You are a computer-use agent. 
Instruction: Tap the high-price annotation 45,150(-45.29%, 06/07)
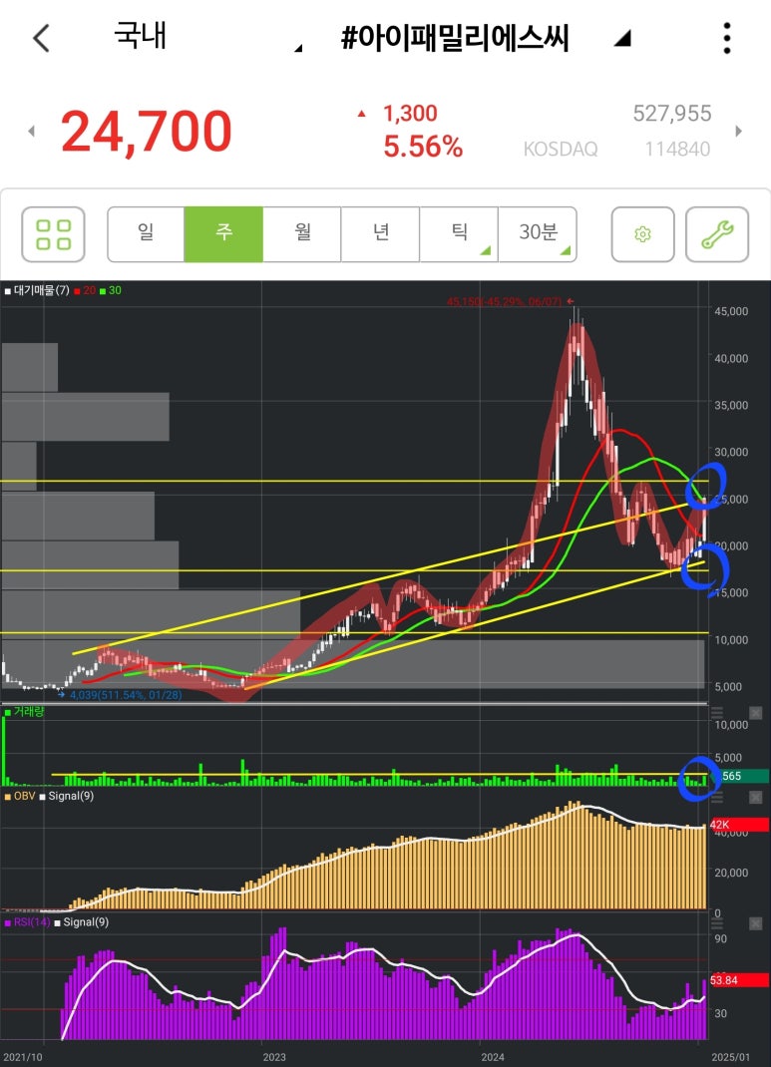pos(505,301)
